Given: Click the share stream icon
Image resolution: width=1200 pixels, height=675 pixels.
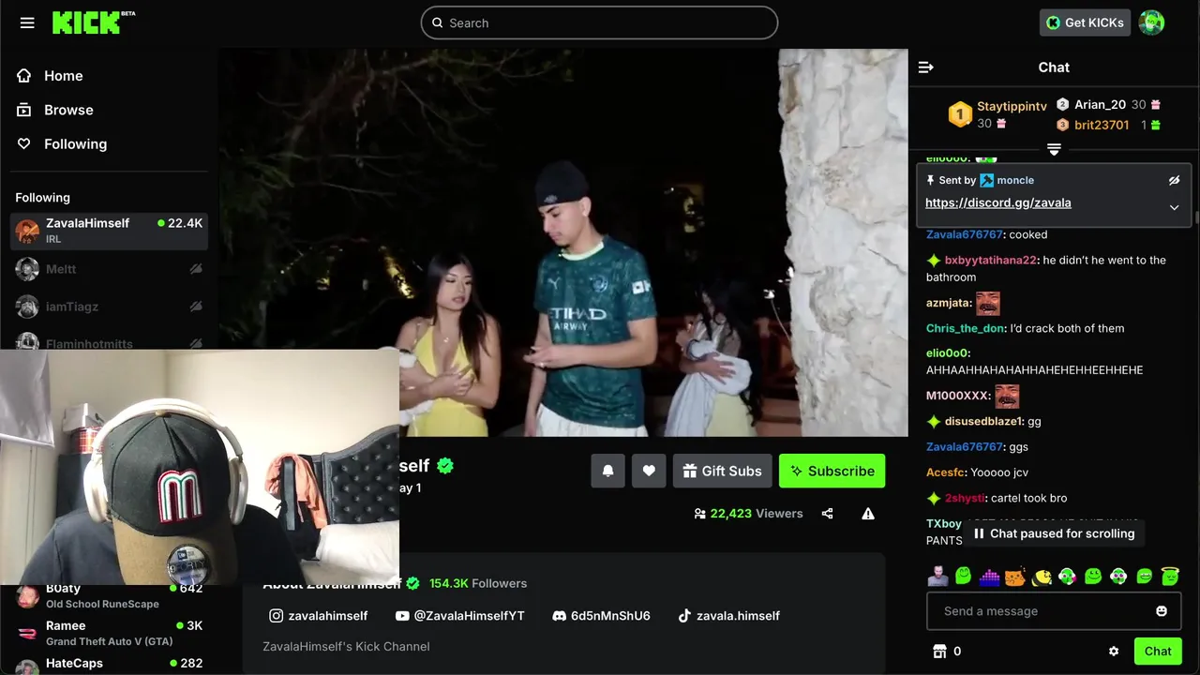Looking at the screenshot, I should pos(827,514).
